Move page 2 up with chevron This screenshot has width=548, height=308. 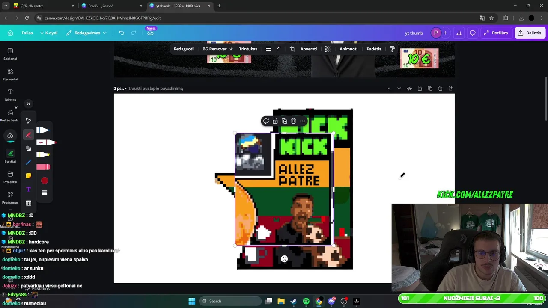[x=389, y=89]
